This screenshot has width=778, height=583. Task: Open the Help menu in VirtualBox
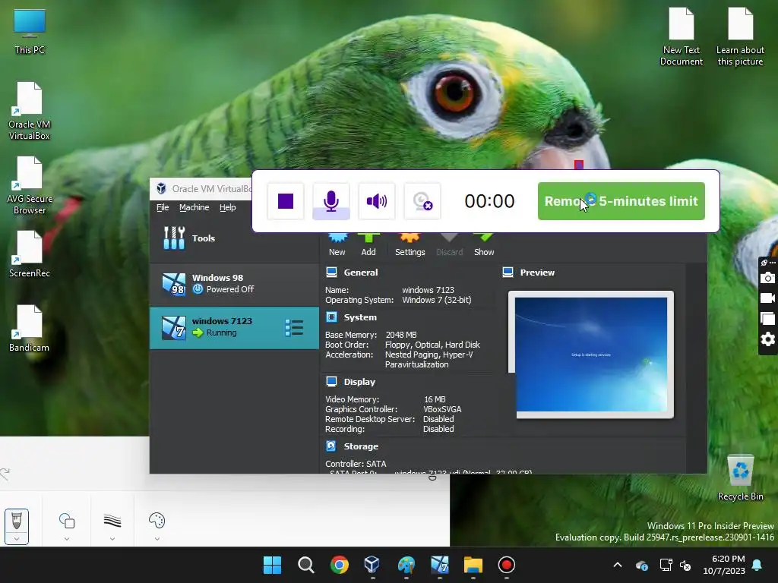(x=228, y=207)
